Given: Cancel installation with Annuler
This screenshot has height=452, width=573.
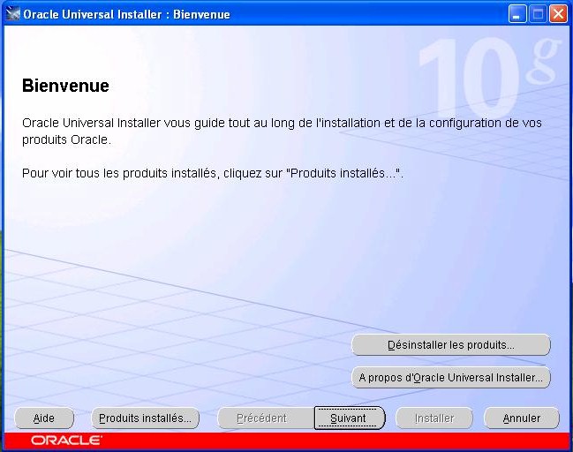Looking at the screenshot, I should point(521,418).
